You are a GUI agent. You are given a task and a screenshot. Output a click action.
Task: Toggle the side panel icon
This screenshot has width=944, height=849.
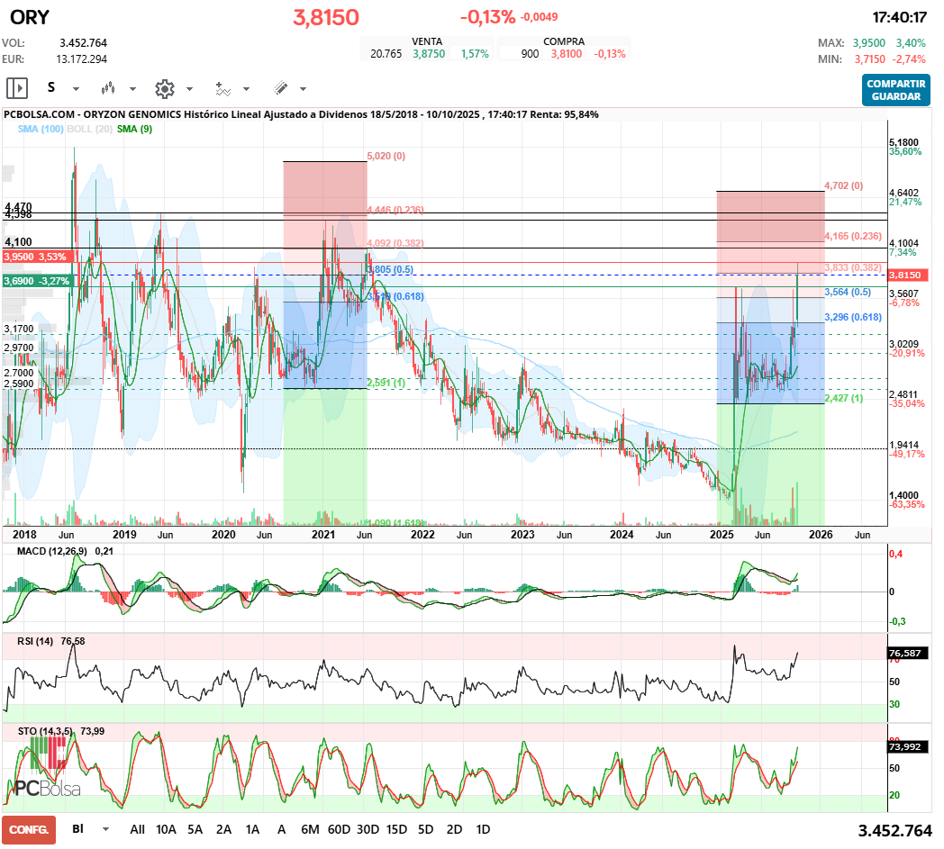[17, 88]
